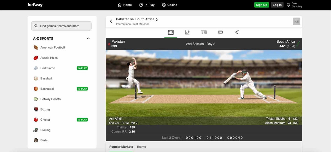
Task: Open Betway Boosts
Action: click(x=50, y=99)
